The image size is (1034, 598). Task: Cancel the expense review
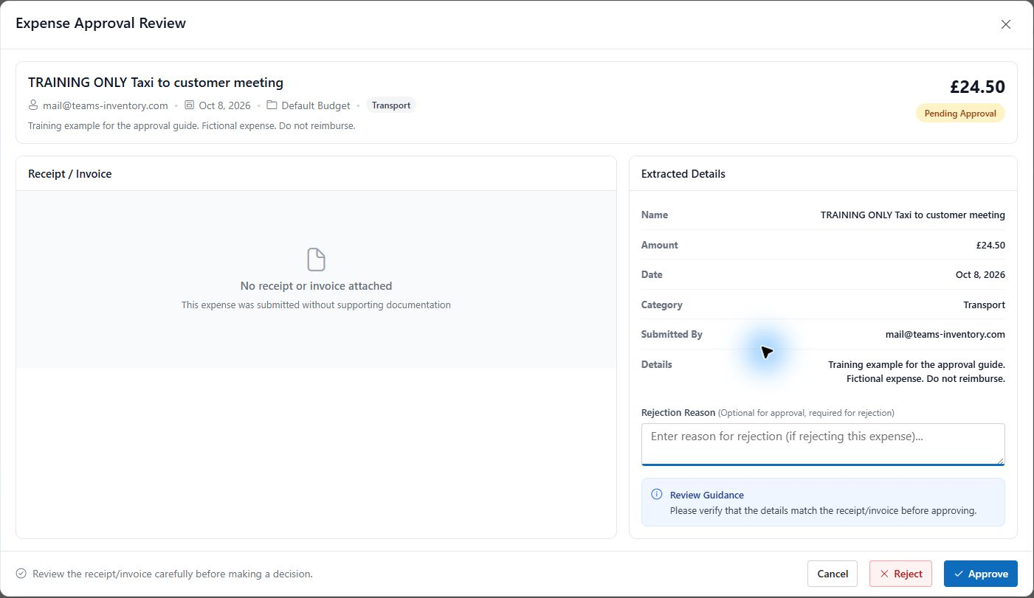point(833,574)
